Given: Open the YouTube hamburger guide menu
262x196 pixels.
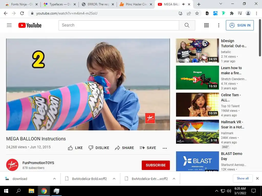Looking at the screenshot, I should pyautogui.click(x=9, y=25).
